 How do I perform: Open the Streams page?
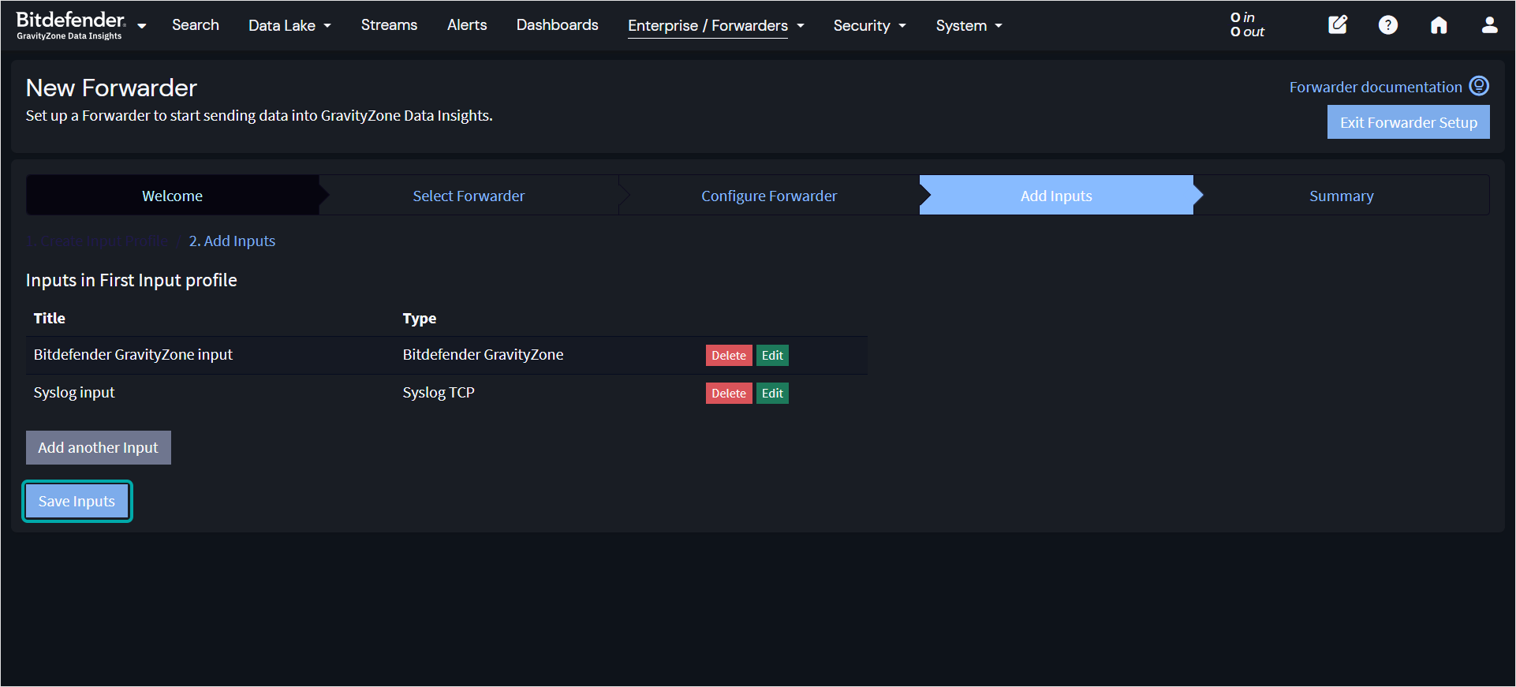tap(389, 25)
